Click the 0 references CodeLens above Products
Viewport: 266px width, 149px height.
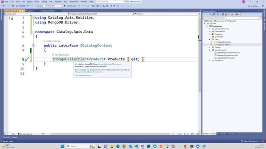click(61, 55)
